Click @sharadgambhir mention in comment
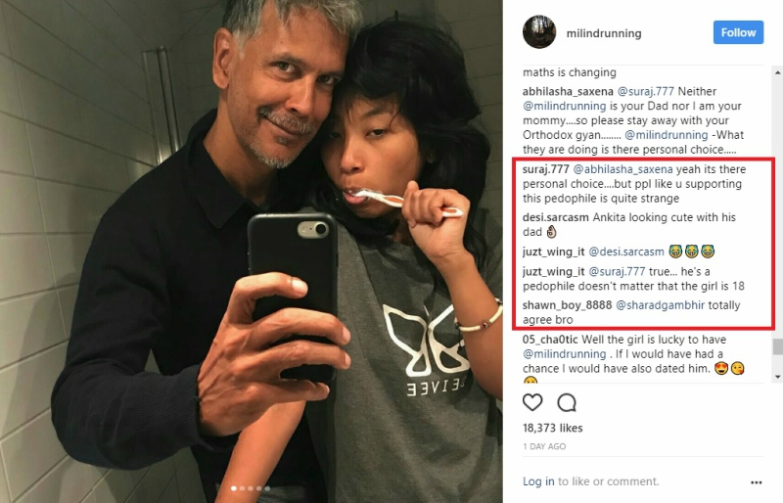 pyautogui.click(x=660, y=305)
